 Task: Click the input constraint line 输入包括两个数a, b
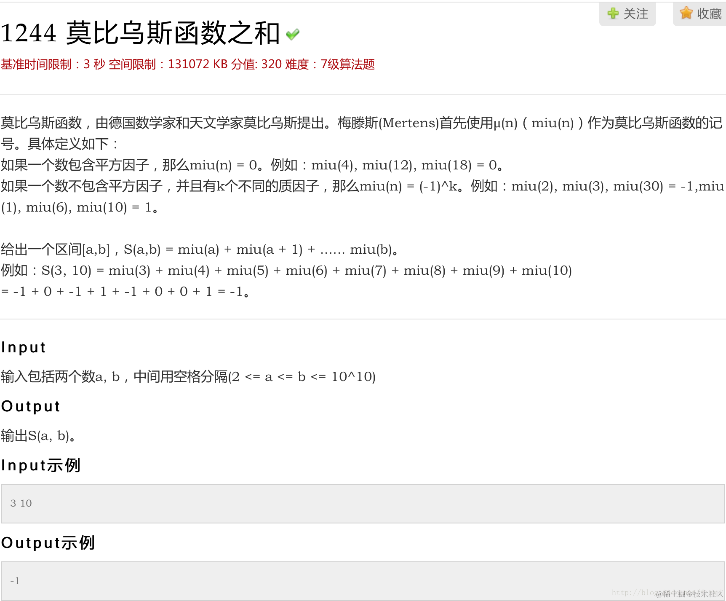(188, 377)
